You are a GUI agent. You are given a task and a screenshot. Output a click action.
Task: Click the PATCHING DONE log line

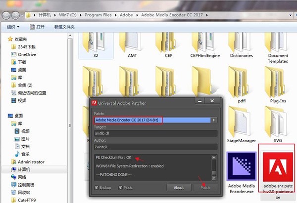[x=114, y=175]
